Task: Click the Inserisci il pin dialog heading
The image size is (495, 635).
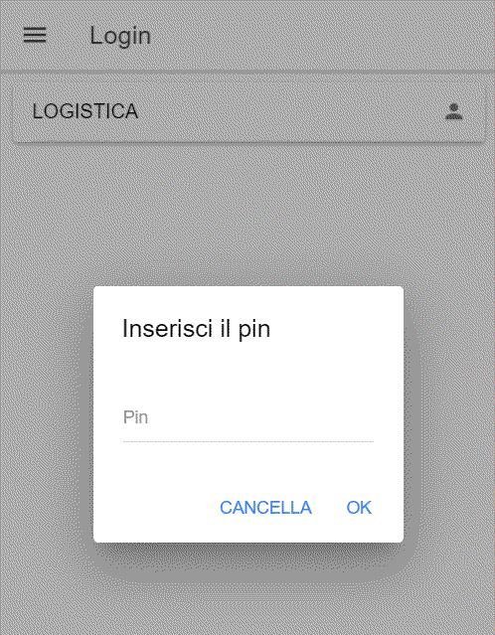Action: (x=197, y=329)
